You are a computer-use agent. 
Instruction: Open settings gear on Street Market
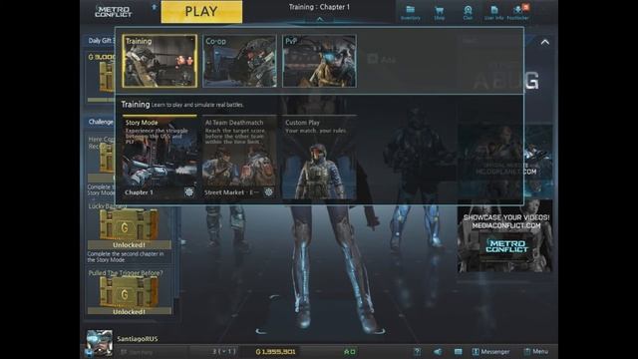point(268,191)
